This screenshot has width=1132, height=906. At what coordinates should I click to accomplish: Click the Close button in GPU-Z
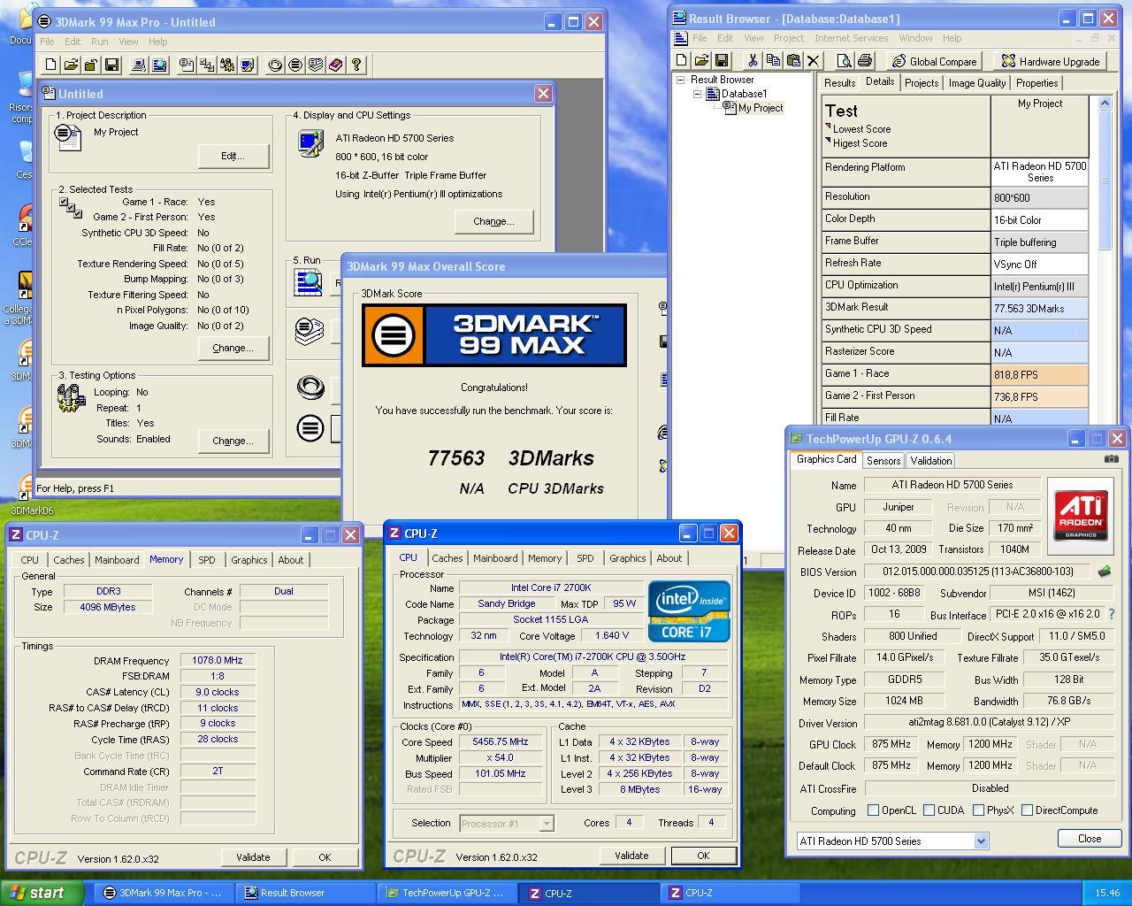(x=1090, y=839)
